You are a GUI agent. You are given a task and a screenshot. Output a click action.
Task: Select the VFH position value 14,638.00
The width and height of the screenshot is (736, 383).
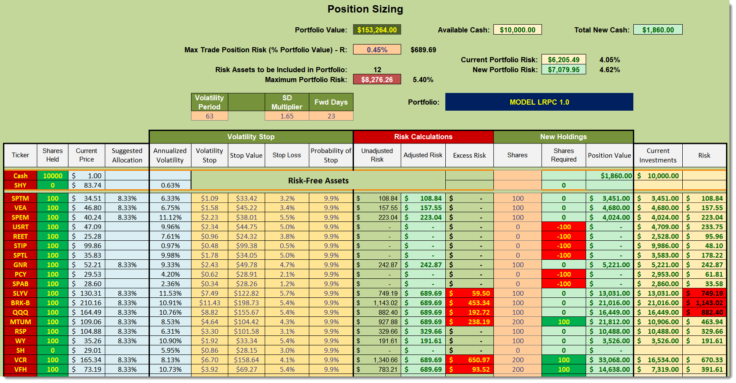tap(610, 370)
